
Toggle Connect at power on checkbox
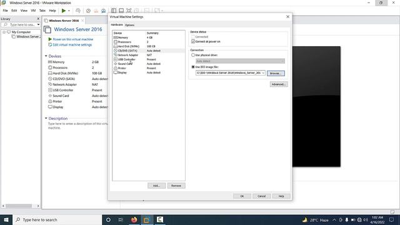tap(193, 41)
